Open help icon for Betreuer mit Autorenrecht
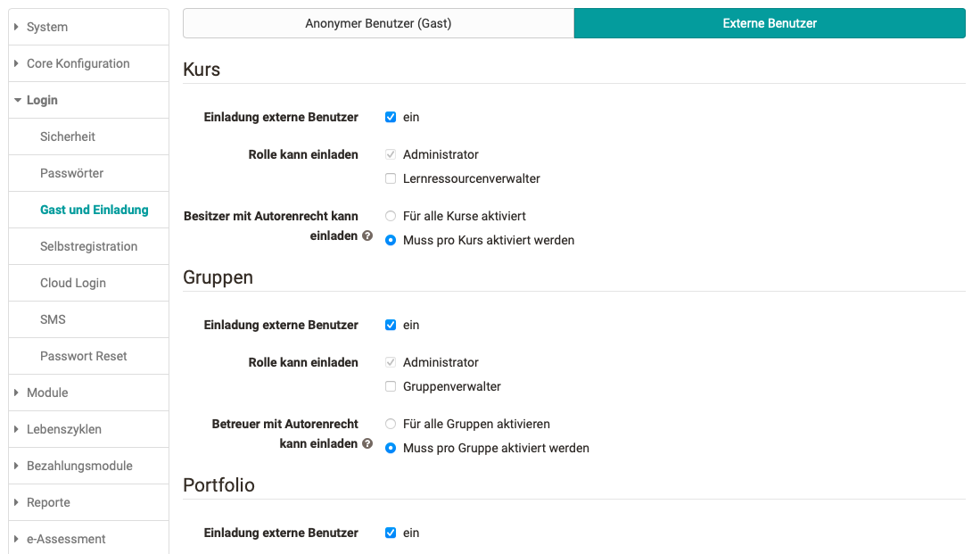Screen dimensions: 972x554 pyautogui.click(x=367, y=443)
